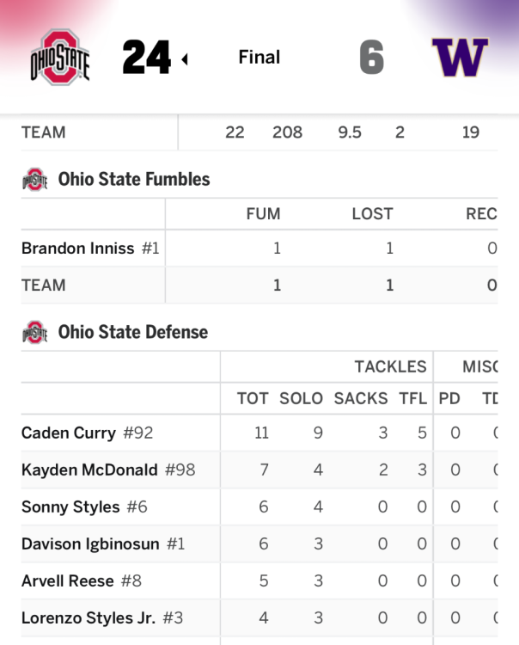Open Brandon Inniss player page
This screenshot has height=645, width=519.
(77, 248)
